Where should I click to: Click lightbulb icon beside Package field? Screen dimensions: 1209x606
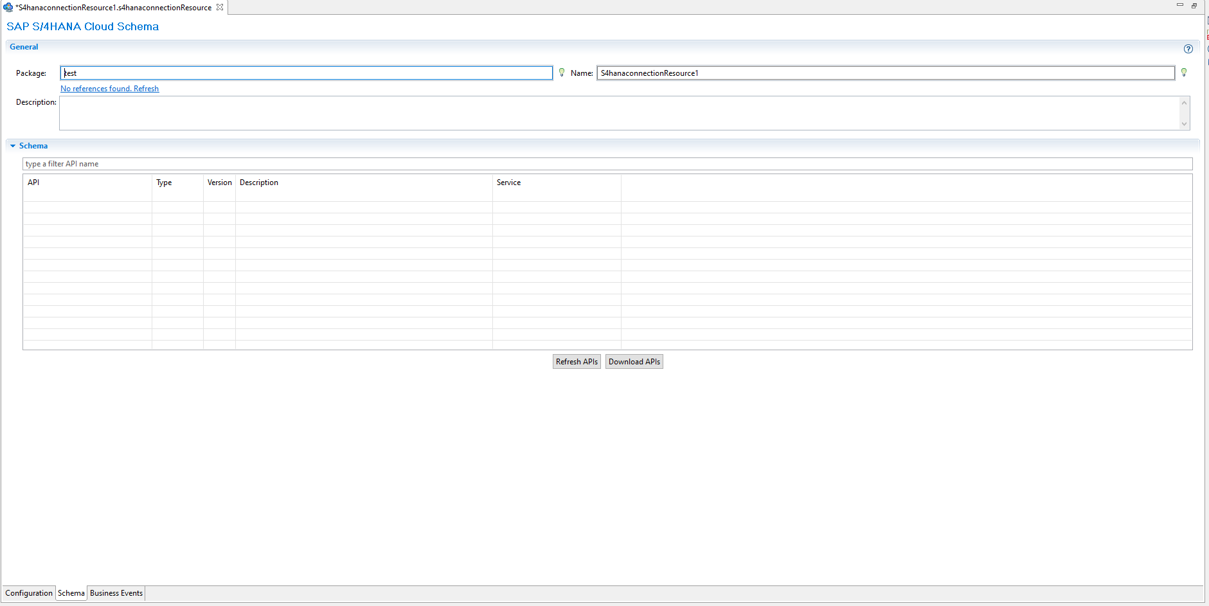[562, 73]
